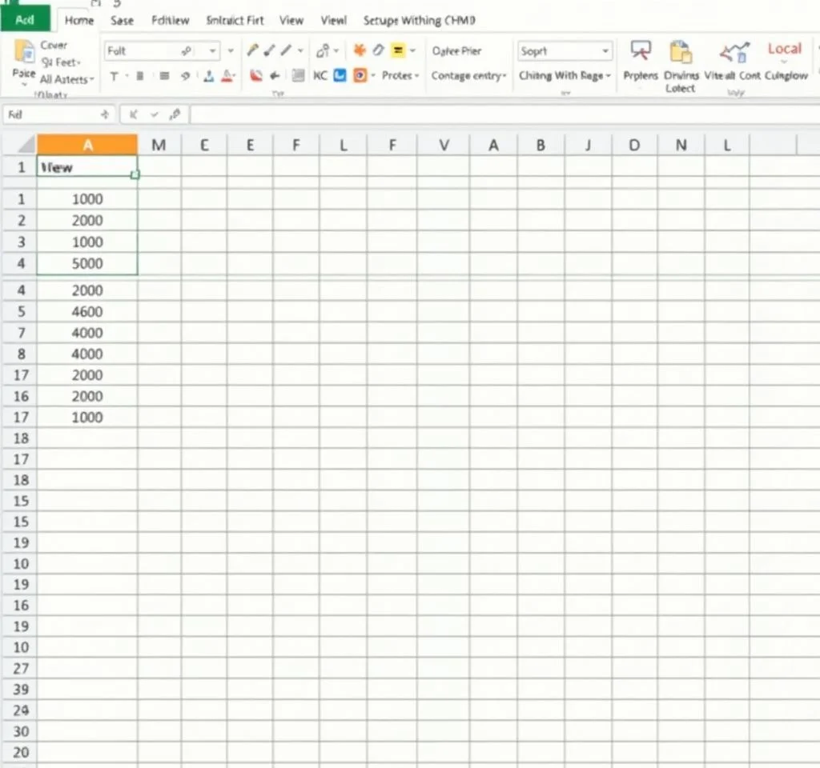Expand the Chiting With Rage dropdown
The image size is (820, 768).
565,76
